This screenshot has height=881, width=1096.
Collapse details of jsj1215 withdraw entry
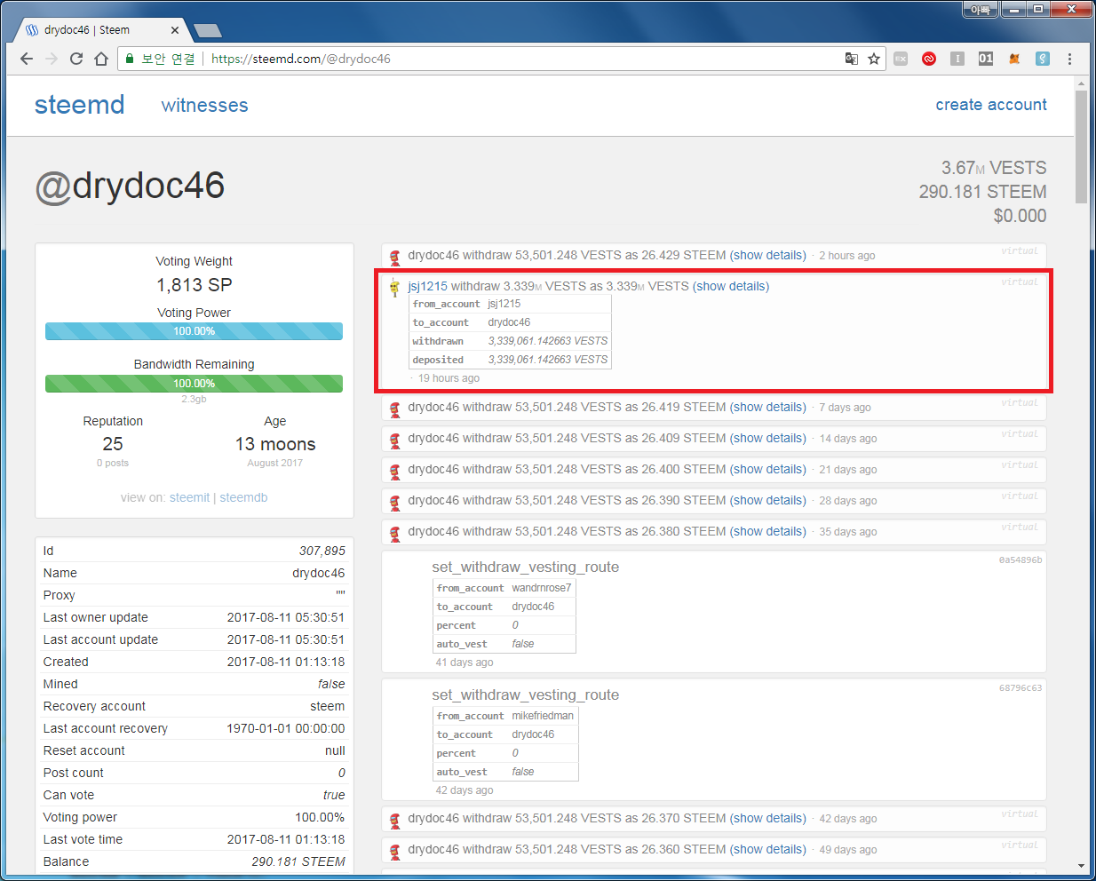coord(732,286)
